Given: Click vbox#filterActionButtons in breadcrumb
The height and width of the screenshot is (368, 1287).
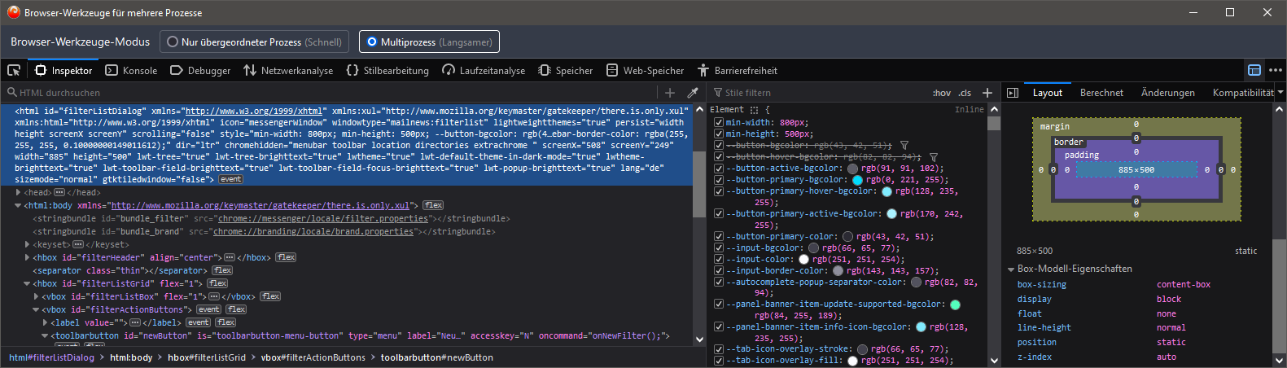Looking at the screenshot, I should (313, 357).
